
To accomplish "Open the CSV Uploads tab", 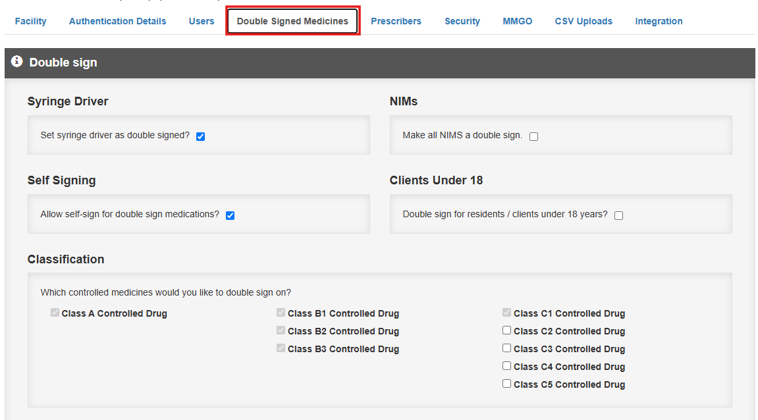I will click(x=583, y=21).
